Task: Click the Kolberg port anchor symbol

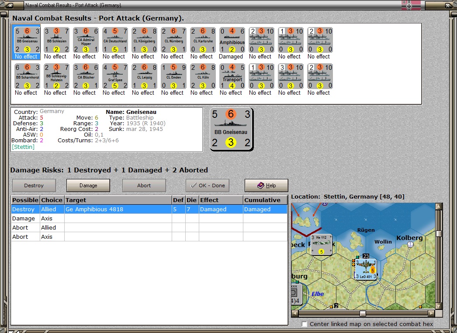Action: 410,244
